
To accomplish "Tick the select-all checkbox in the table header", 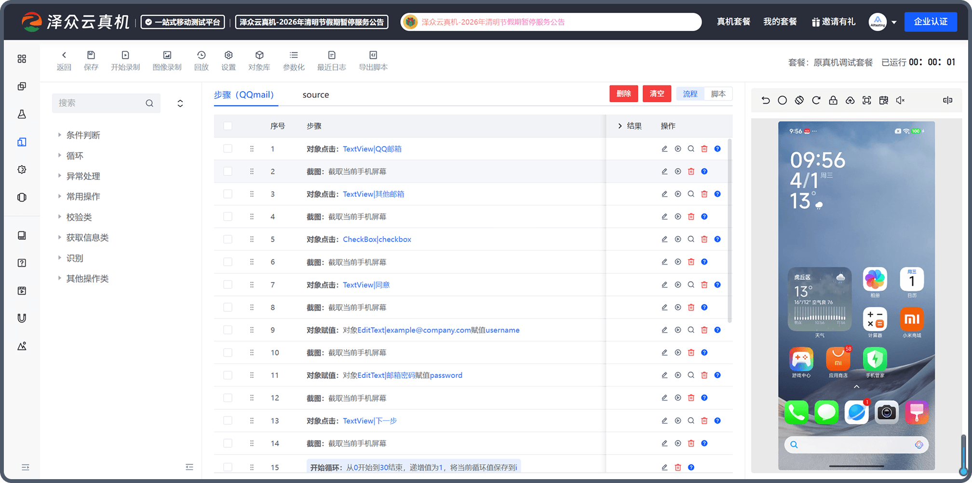I will coord(228,126).
